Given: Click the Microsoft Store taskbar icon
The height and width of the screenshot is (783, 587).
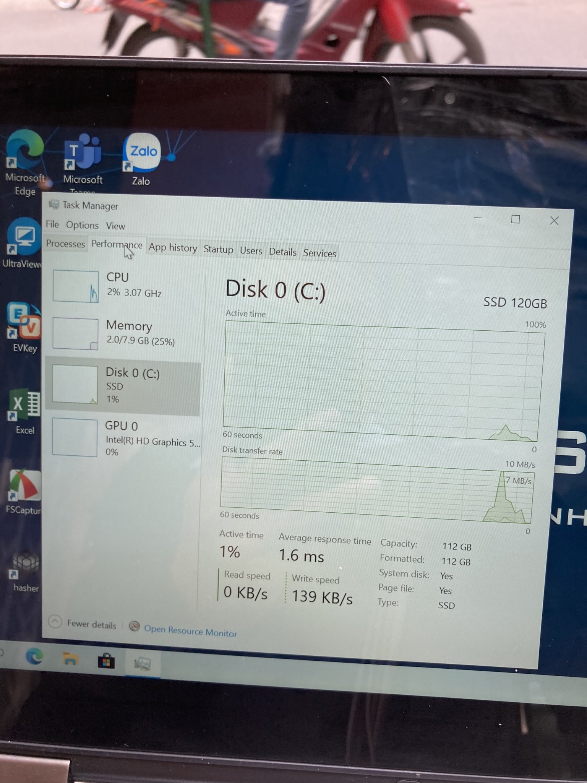Looking at the screenshot, I should pyautogui.click(x=106, y=661).
